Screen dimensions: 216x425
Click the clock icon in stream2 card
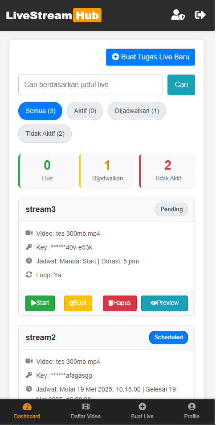point(29,389)
